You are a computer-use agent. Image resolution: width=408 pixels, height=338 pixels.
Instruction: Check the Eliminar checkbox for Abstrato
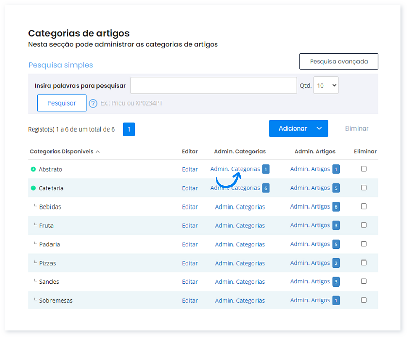(x=364, y=168)
